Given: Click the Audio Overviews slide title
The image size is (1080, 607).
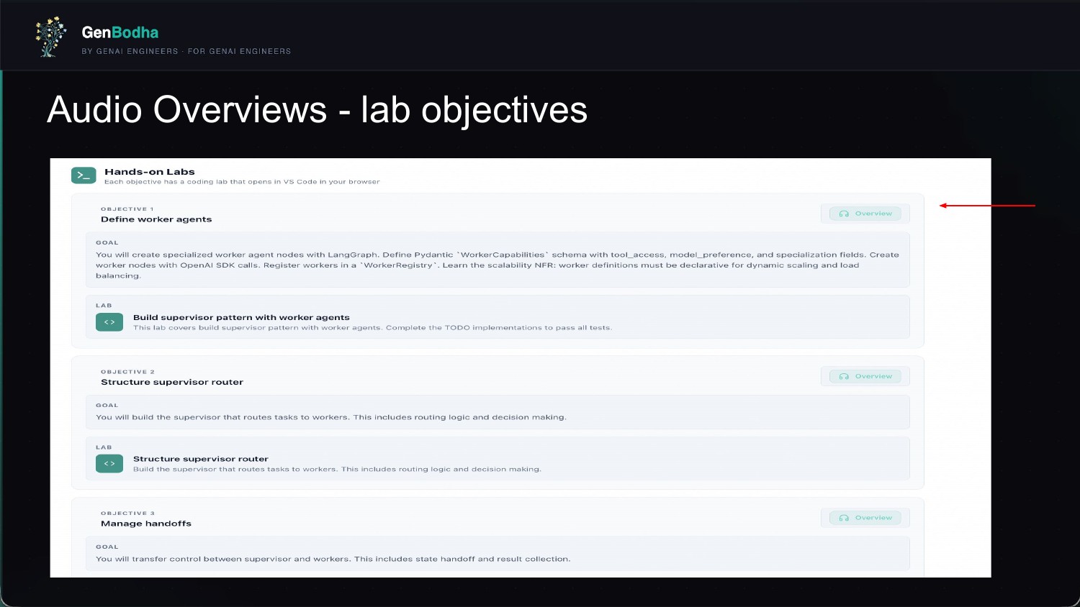Looking at the screenshot, I should tap(317, 110).
